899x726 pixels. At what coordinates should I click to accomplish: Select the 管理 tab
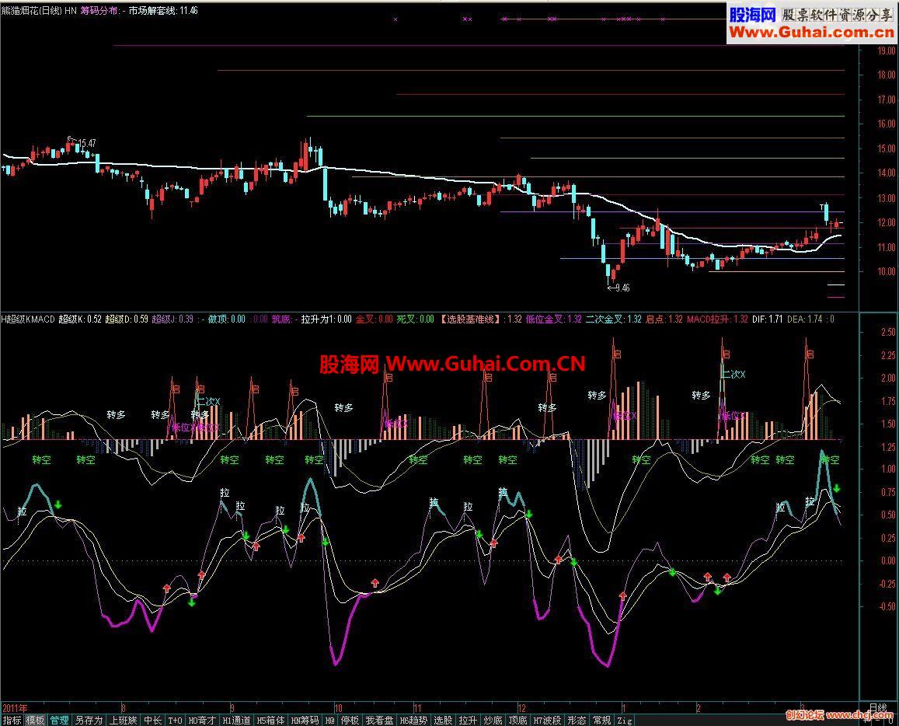59,721
